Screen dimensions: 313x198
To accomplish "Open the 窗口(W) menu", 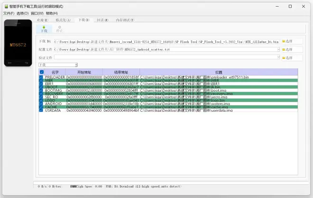I will (x=37, y=13).
